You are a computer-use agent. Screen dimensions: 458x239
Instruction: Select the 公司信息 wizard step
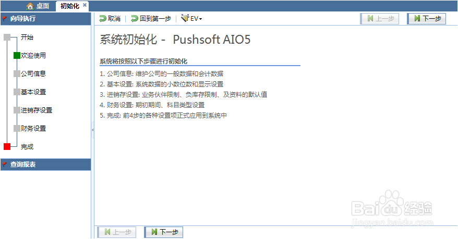pos(33,74)
